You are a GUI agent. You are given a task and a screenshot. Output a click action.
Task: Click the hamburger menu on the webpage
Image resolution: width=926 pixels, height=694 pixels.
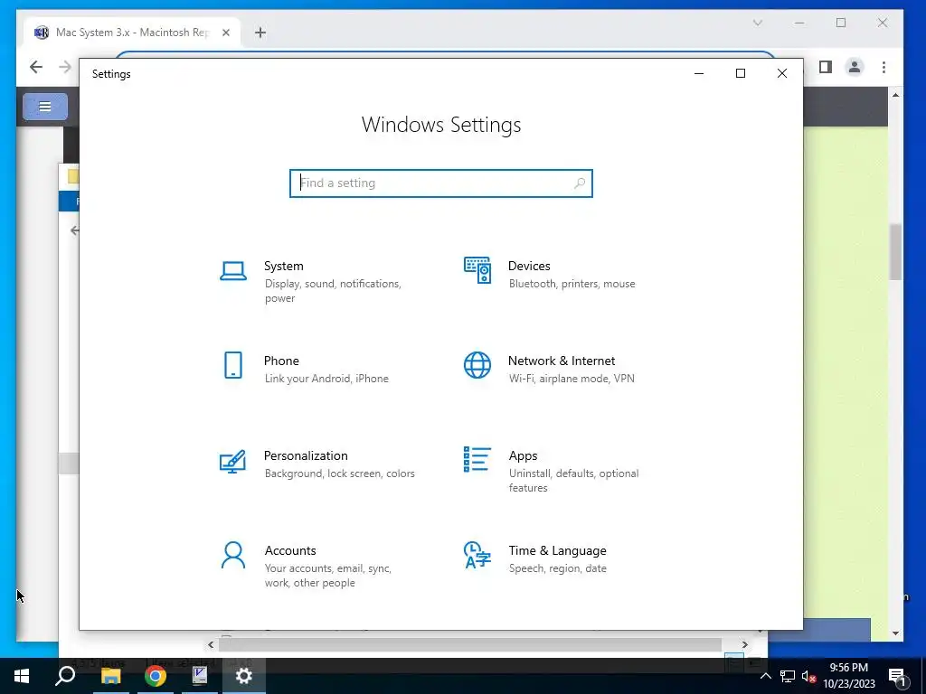(45, 107)
